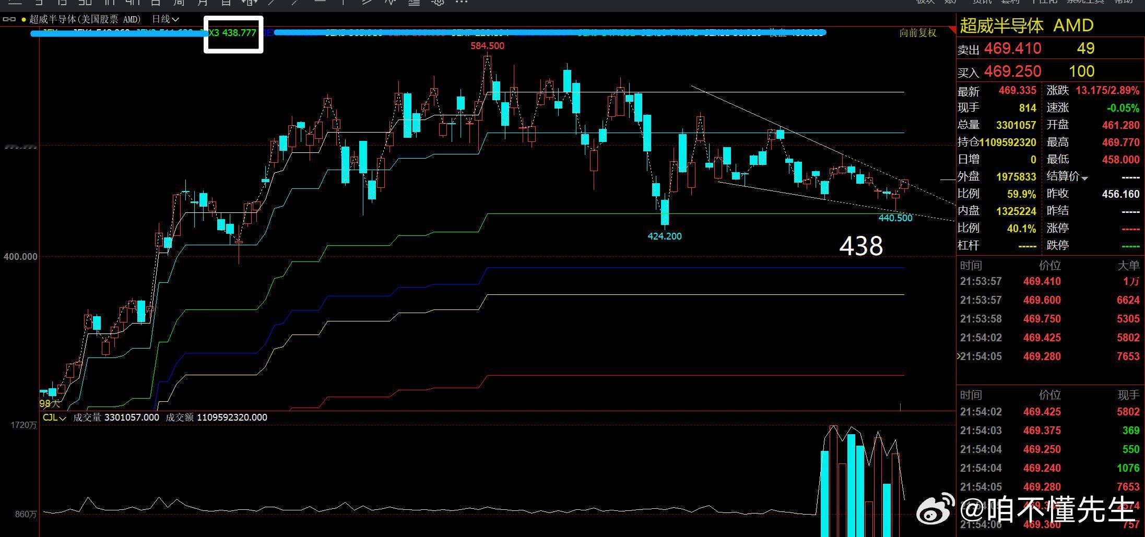Click the 98天 label at chart bottom-left
1145x537 pixels.
pos(50,404)
